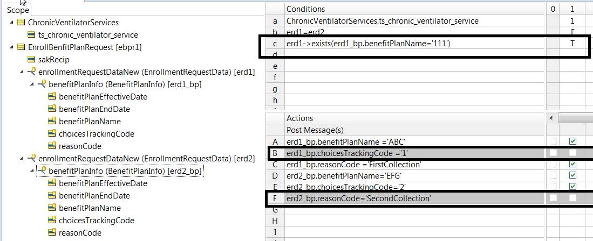Click action E erd2_bp.choicesTrackingCode='2'

(414, 186)
